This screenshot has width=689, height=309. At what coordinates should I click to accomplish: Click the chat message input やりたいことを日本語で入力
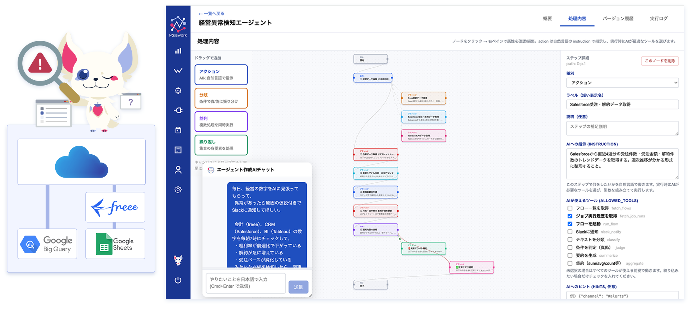[246, 283]
